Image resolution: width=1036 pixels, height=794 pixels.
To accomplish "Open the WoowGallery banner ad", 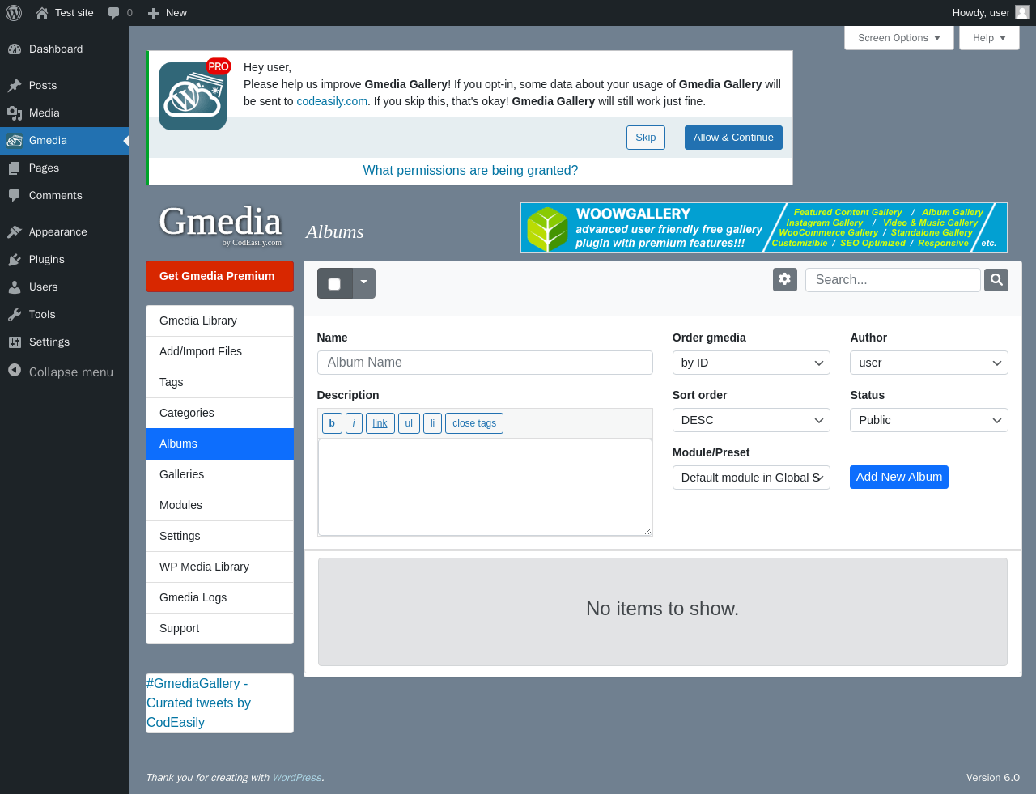I will (764, 227).
